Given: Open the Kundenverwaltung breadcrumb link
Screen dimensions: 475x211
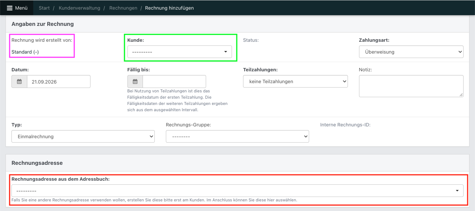Looking at the screenshot, I should coord(79,8).
